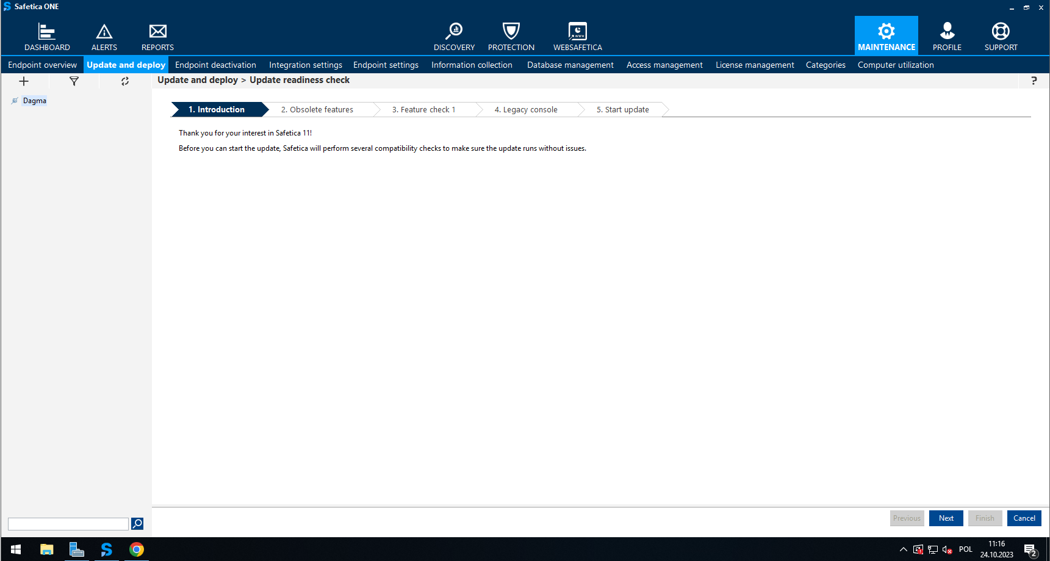This screenshot has height=561, width=1050.
Task: Open the Protection module
Action: point(511,36)
